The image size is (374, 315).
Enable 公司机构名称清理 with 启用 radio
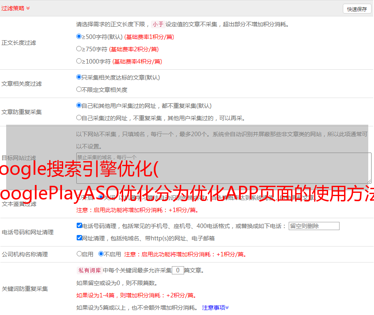point(79,254)
